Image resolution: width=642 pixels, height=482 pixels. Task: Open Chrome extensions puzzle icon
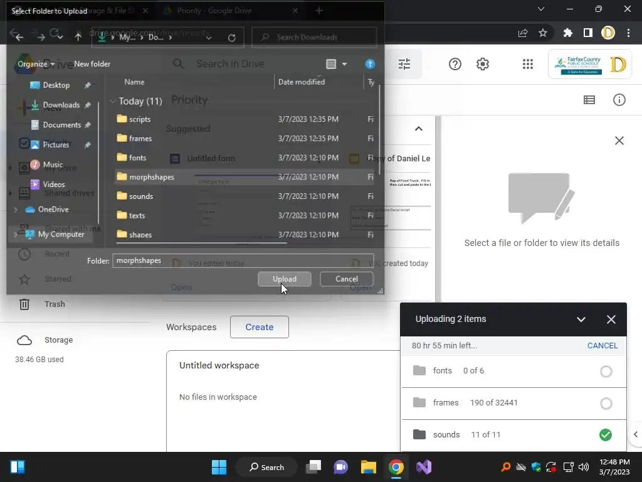tap(567, 33)
